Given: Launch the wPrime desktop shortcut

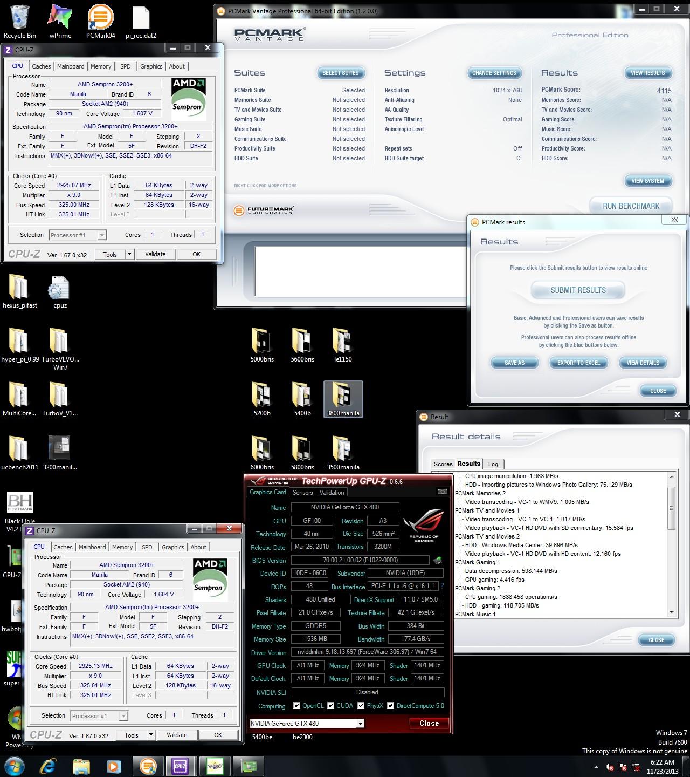Looking at the screenshot, I should coord(60,22).
